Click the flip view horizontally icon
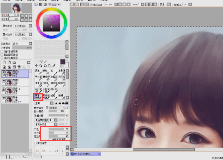The width and height of the screenshot is (223, 160). point(169,4)
